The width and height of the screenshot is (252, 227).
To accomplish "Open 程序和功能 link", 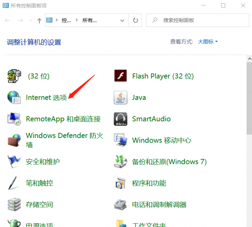I will coord(149,183).
